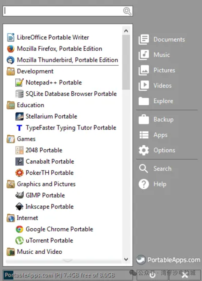Click the expand arrow below the app list
The height and width of the screenshot is (281, 202).
tap(67, 260)
